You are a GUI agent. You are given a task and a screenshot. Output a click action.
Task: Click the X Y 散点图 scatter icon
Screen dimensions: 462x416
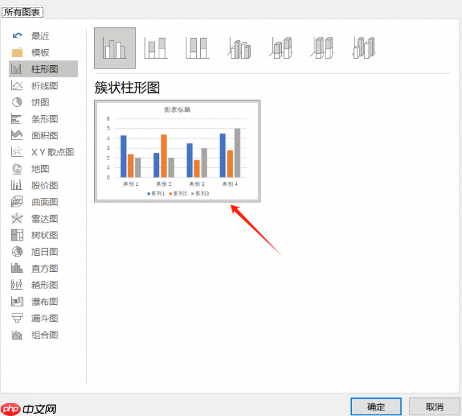coord(17,152)
